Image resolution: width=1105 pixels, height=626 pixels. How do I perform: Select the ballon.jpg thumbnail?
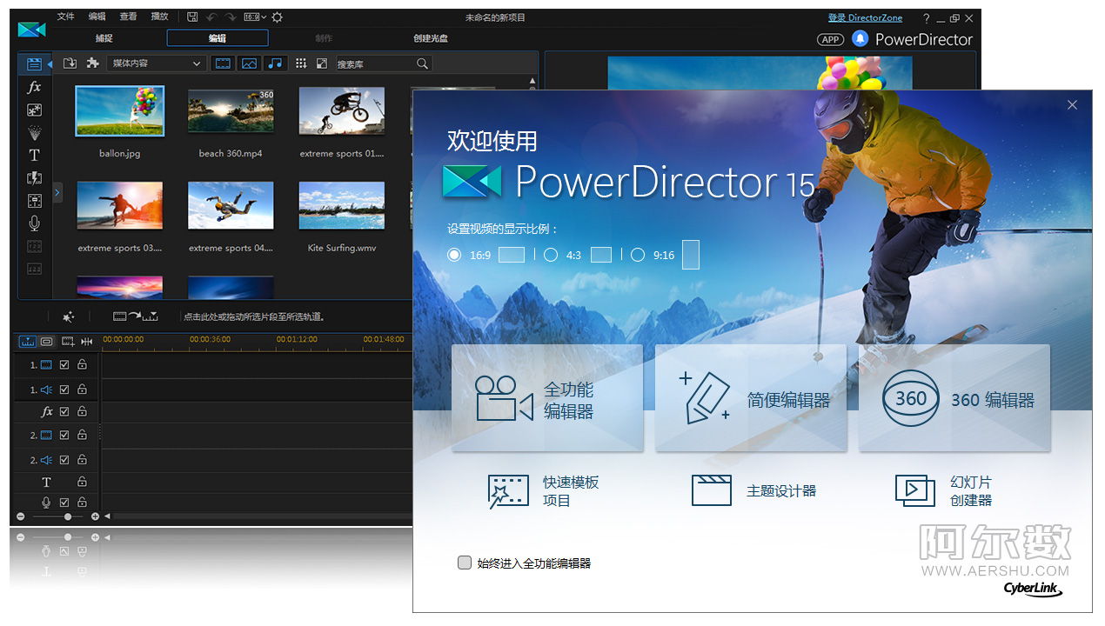120,110
